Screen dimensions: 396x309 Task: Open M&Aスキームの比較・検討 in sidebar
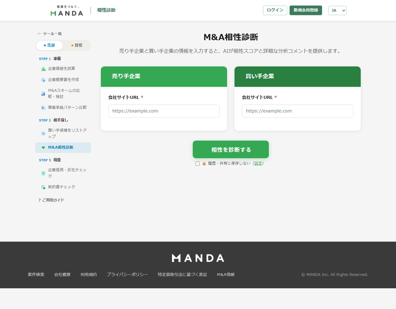pos(63,94)
